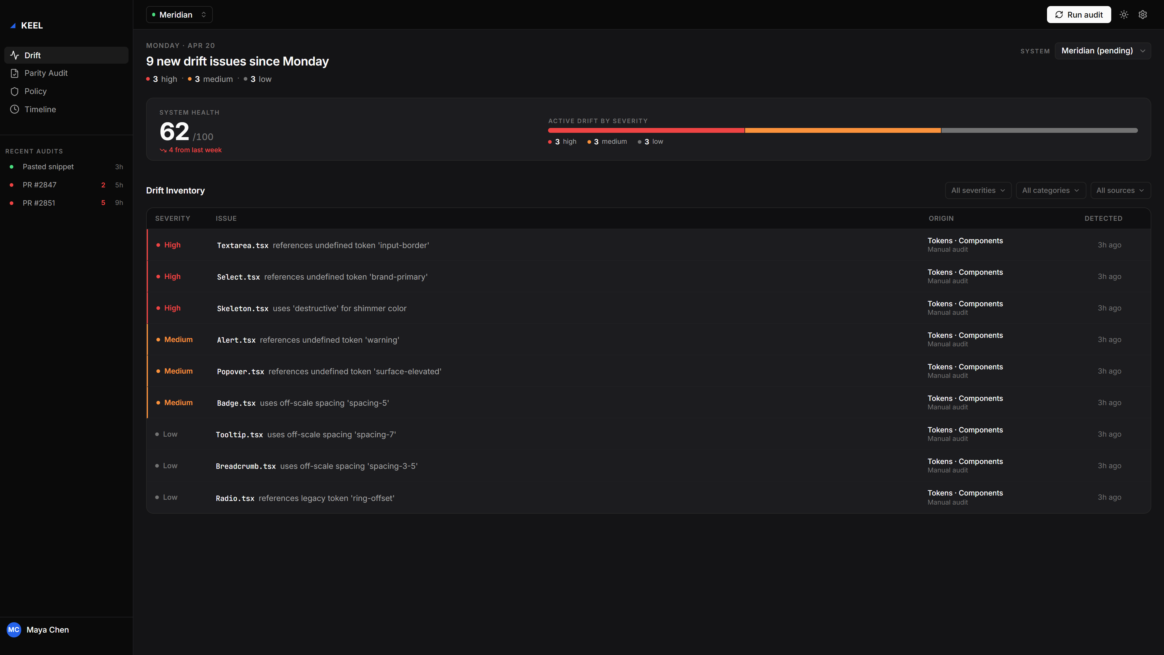The height and width of the screenshot is (655, 1164).
Task: Click the Run audit button
Action: (1079, 15)
